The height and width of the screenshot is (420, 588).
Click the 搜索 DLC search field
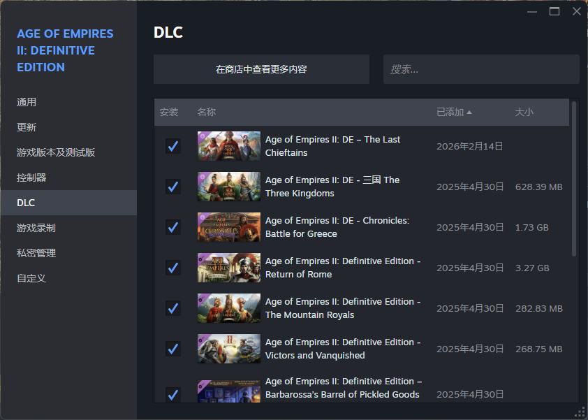(481, 69)
